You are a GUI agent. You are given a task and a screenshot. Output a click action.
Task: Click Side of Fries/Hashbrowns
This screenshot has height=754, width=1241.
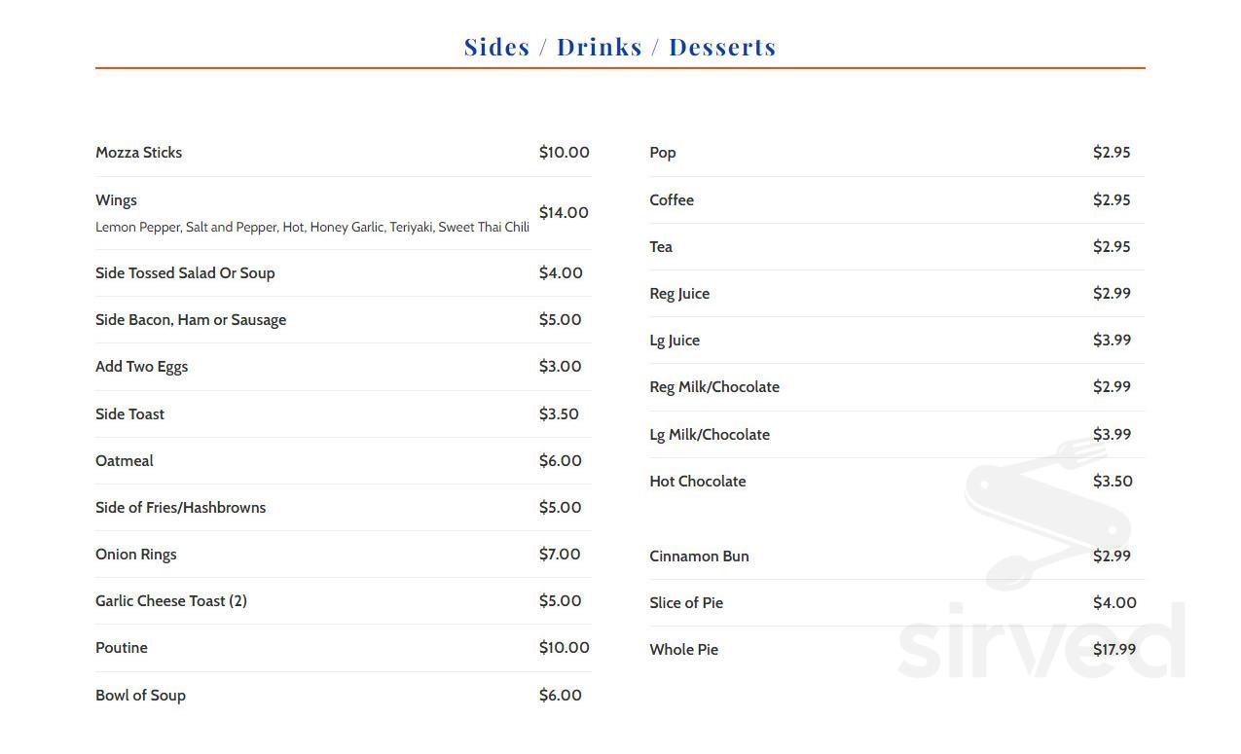click(180, 507)
